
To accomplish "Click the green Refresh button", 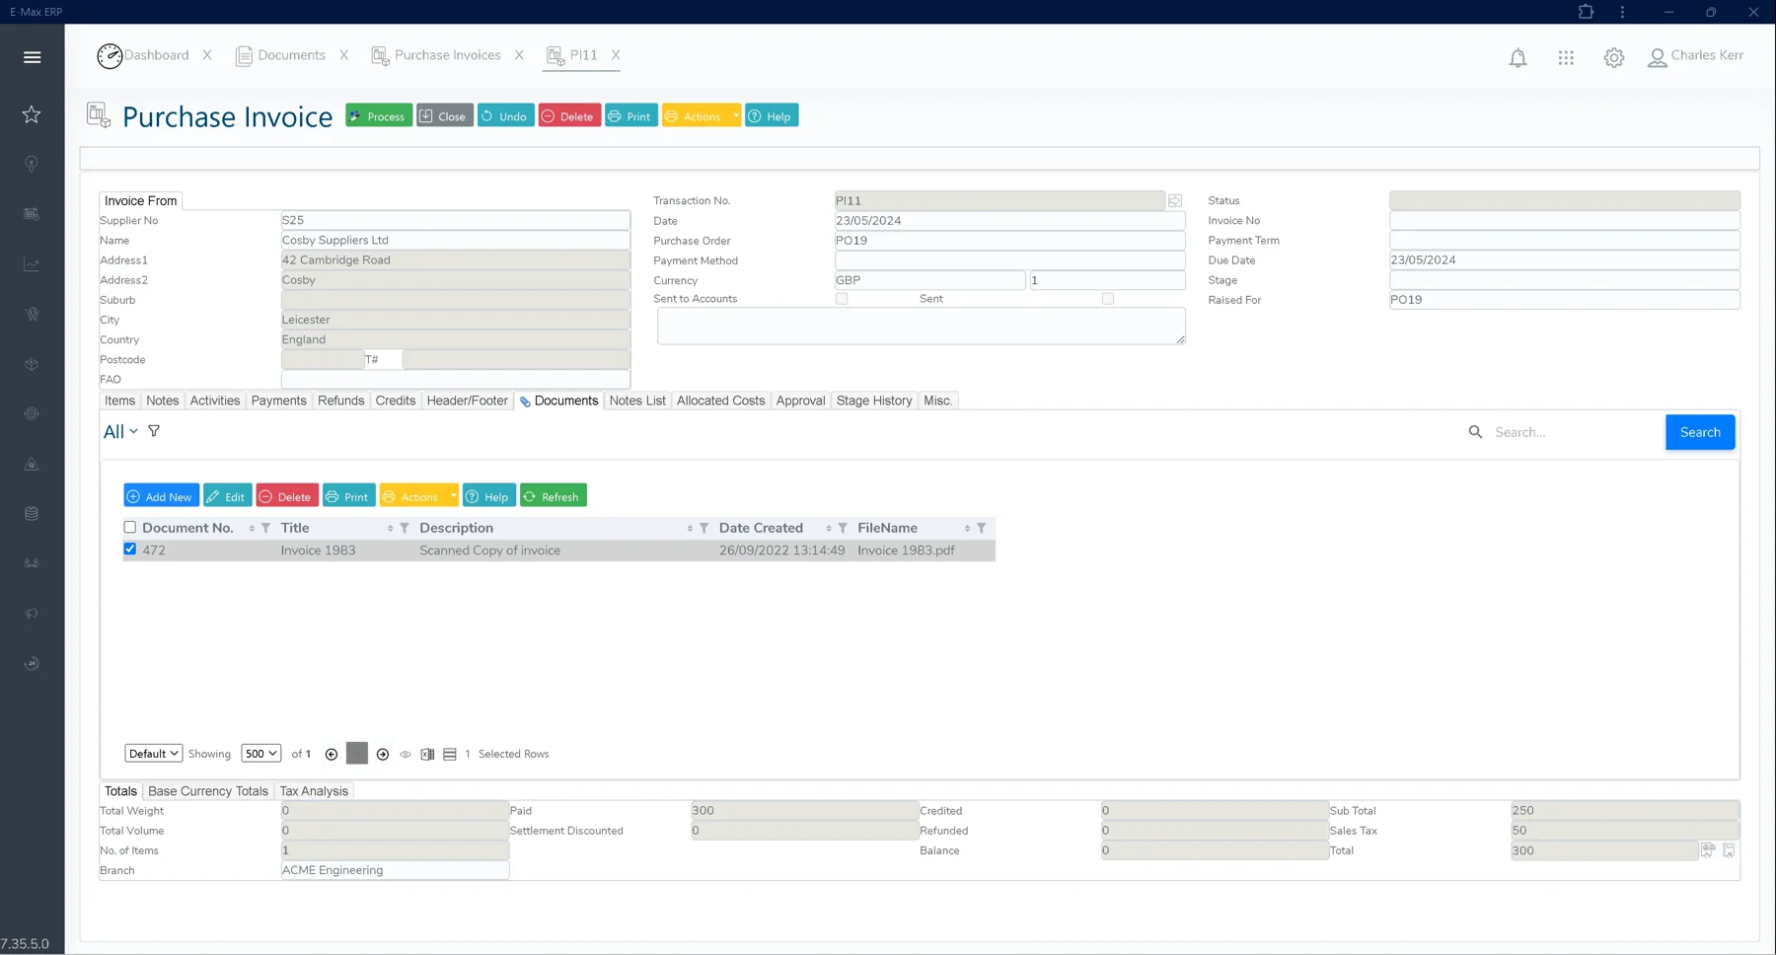I will [x=553, y=496].
